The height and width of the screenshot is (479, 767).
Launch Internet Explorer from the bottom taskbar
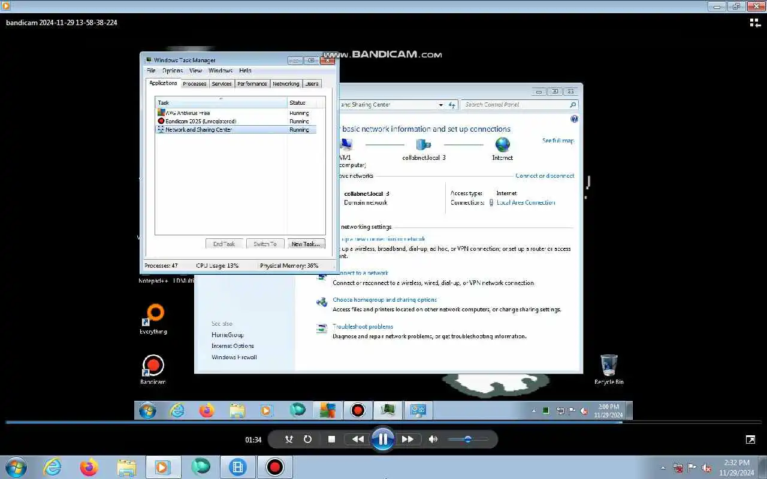pyautogui.click(x=53, y=467)
